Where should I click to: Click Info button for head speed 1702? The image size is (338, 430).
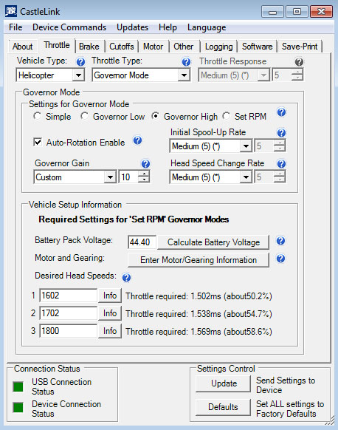[x=110, y=313]
